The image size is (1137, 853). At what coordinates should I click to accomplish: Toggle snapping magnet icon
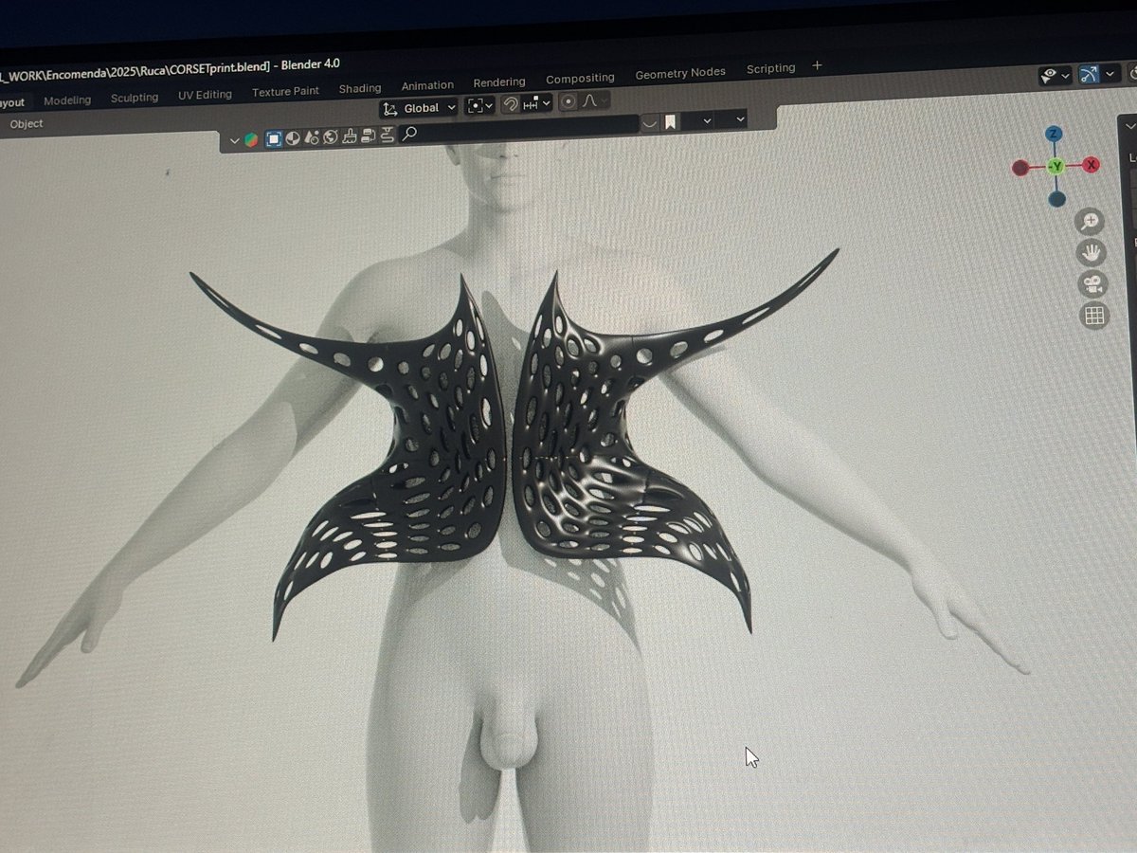pos(510,104)
